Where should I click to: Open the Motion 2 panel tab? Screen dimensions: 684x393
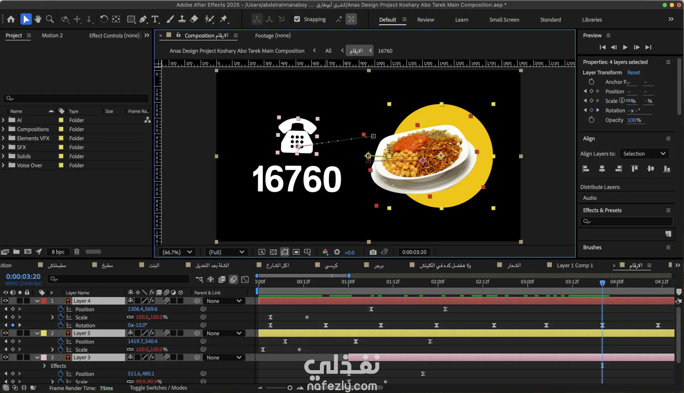[x=52, y=36]
